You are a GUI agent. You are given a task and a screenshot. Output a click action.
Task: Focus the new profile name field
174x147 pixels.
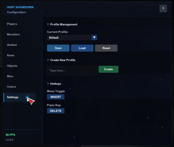click(x=72, y=71)
